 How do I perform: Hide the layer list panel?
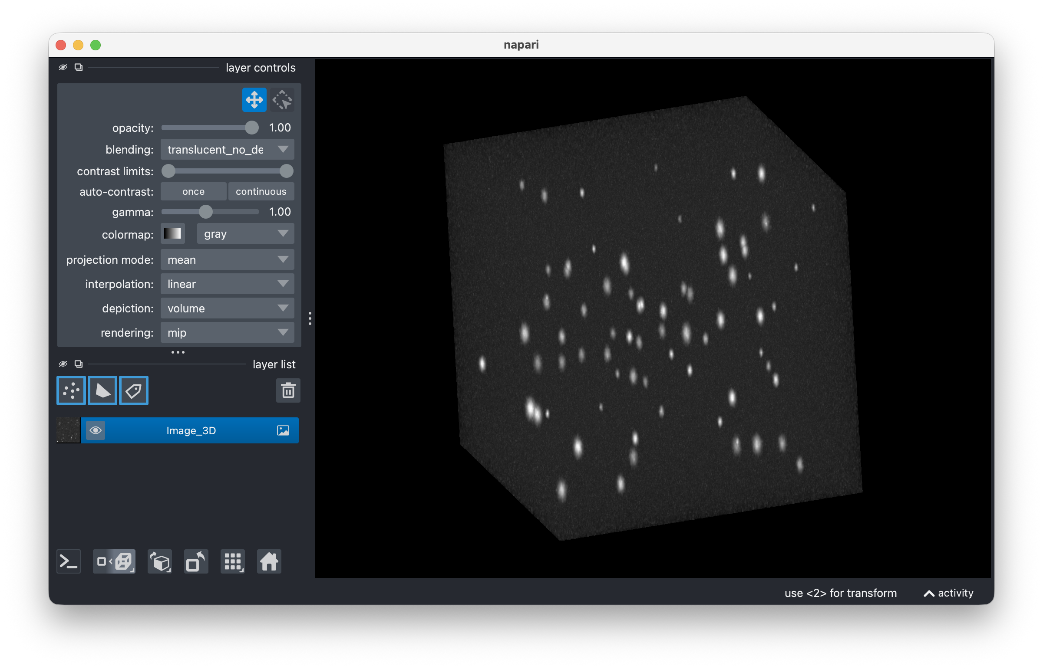pos(63,364)
